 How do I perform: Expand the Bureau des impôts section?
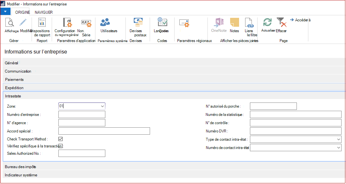click(174, 166)
